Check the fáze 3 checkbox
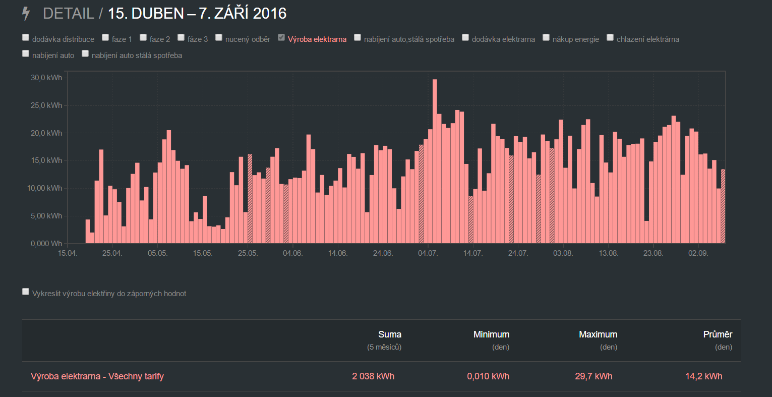This screenshot has height=397, width=772. coord(181,37)
